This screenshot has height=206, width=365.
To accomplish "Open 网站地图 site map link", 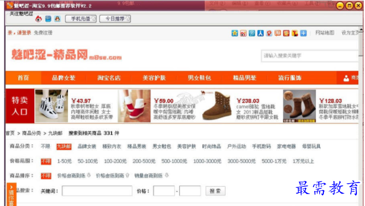I will point(324,32).
